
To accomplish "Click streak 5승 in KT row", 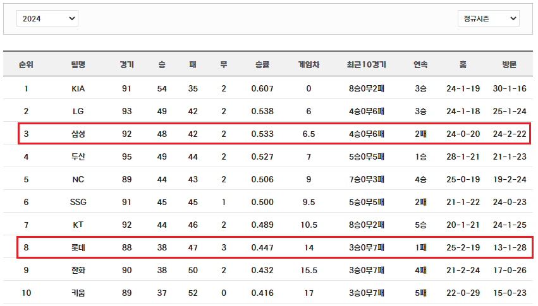I will 420,225.
